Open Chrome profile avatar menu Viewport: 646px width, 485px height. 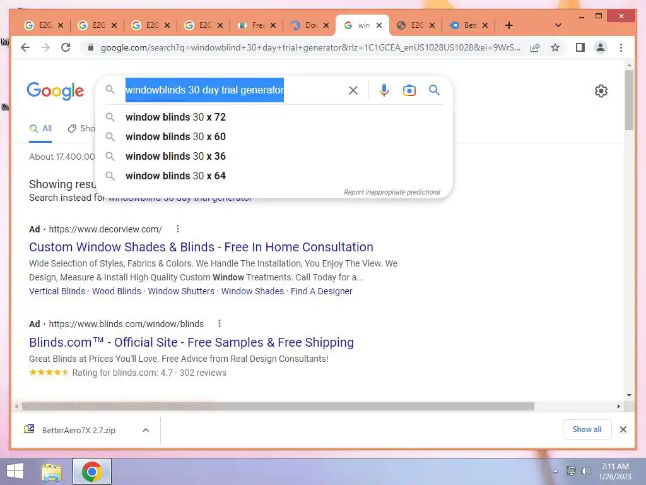(601, 47)
